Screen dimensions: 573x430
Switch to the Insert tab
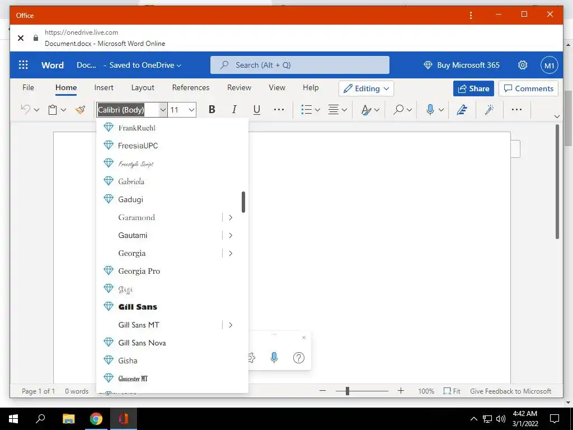pyautogui.click(x=104, y=87)
